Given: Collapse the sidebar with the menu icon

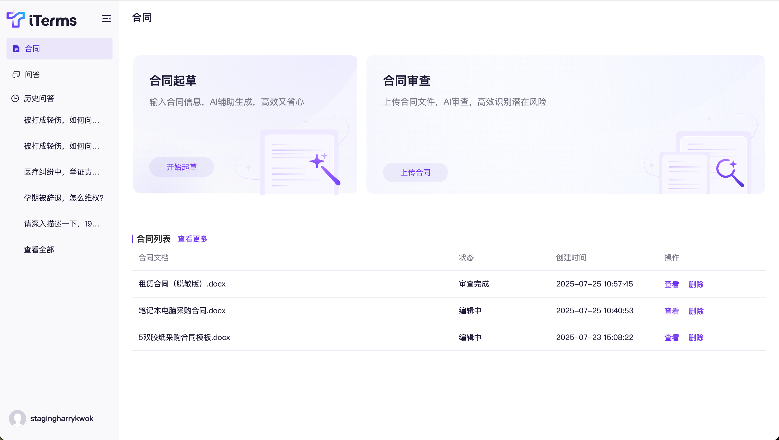Looking at the screenshot, I should 107,19.
